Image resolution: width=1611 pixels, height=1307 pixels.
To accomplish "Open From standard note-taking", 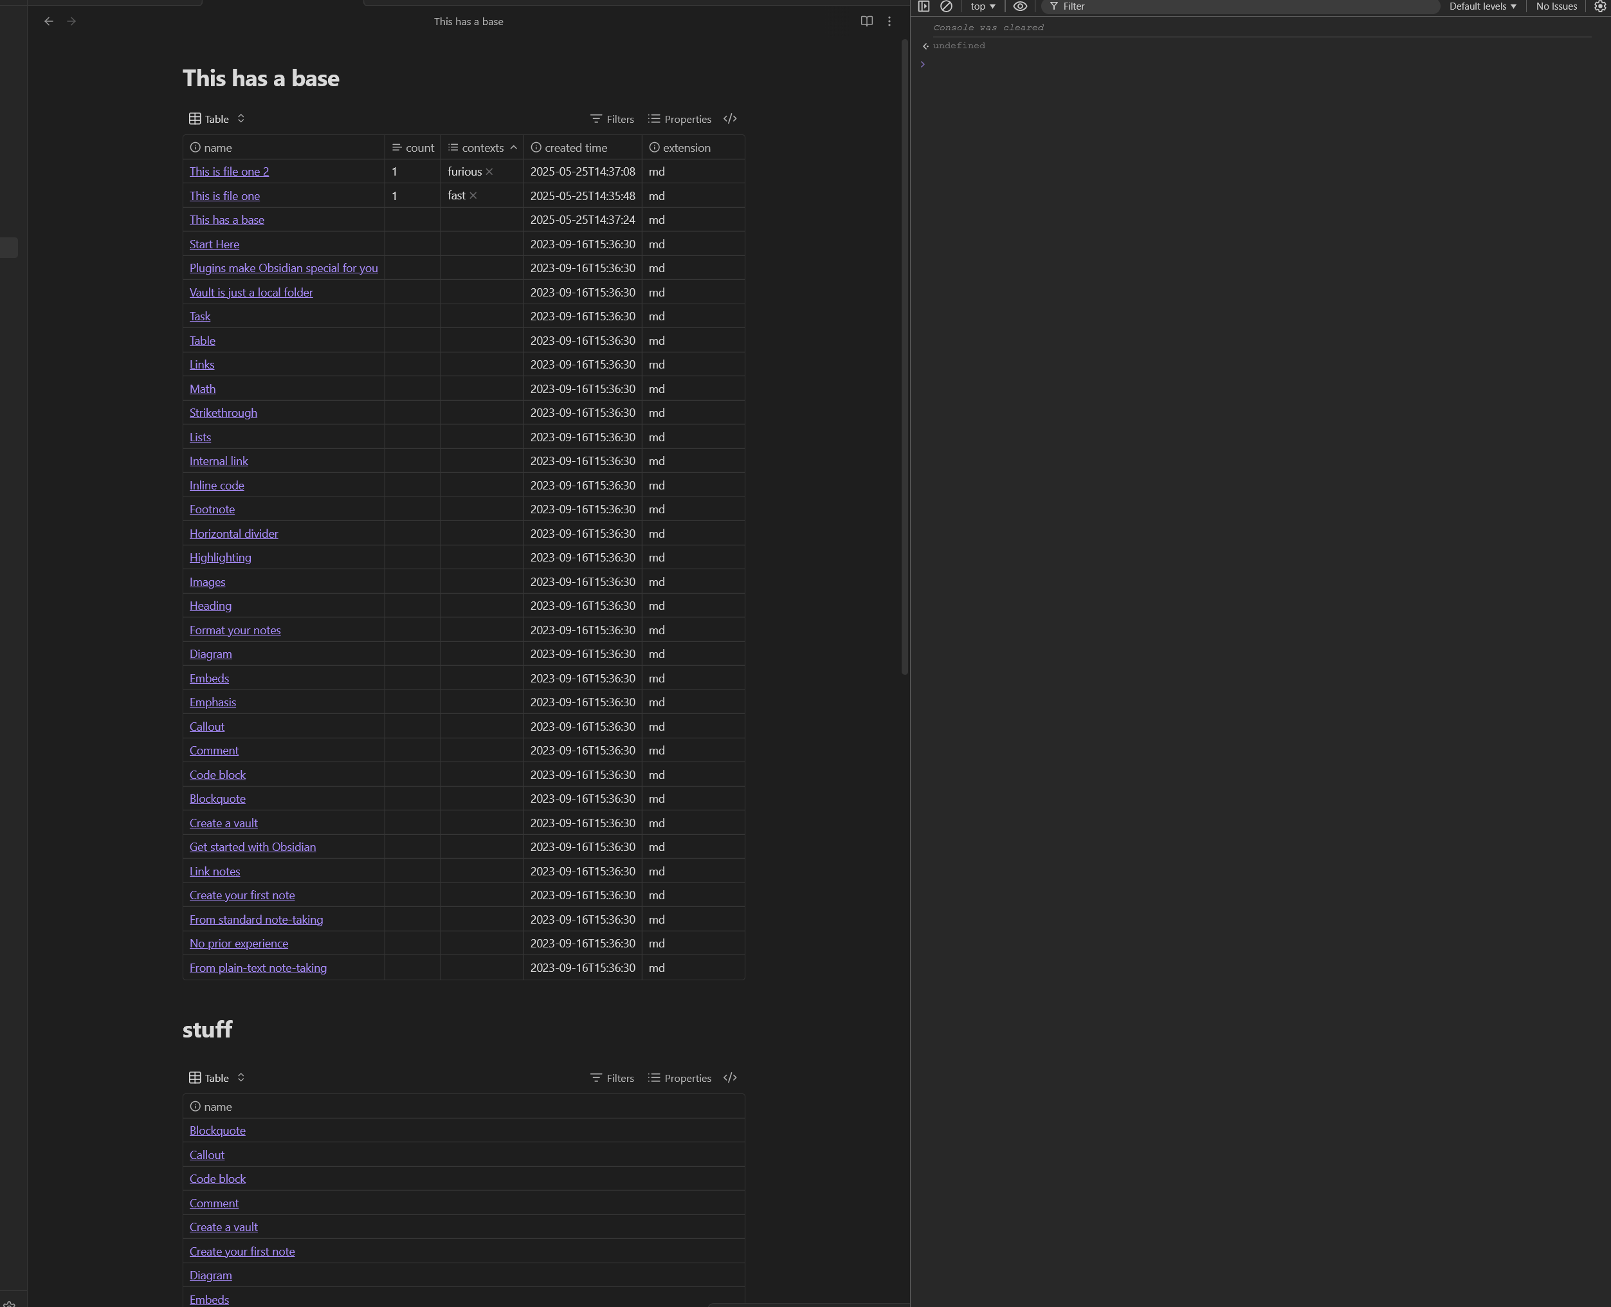I will pos(256,919).
